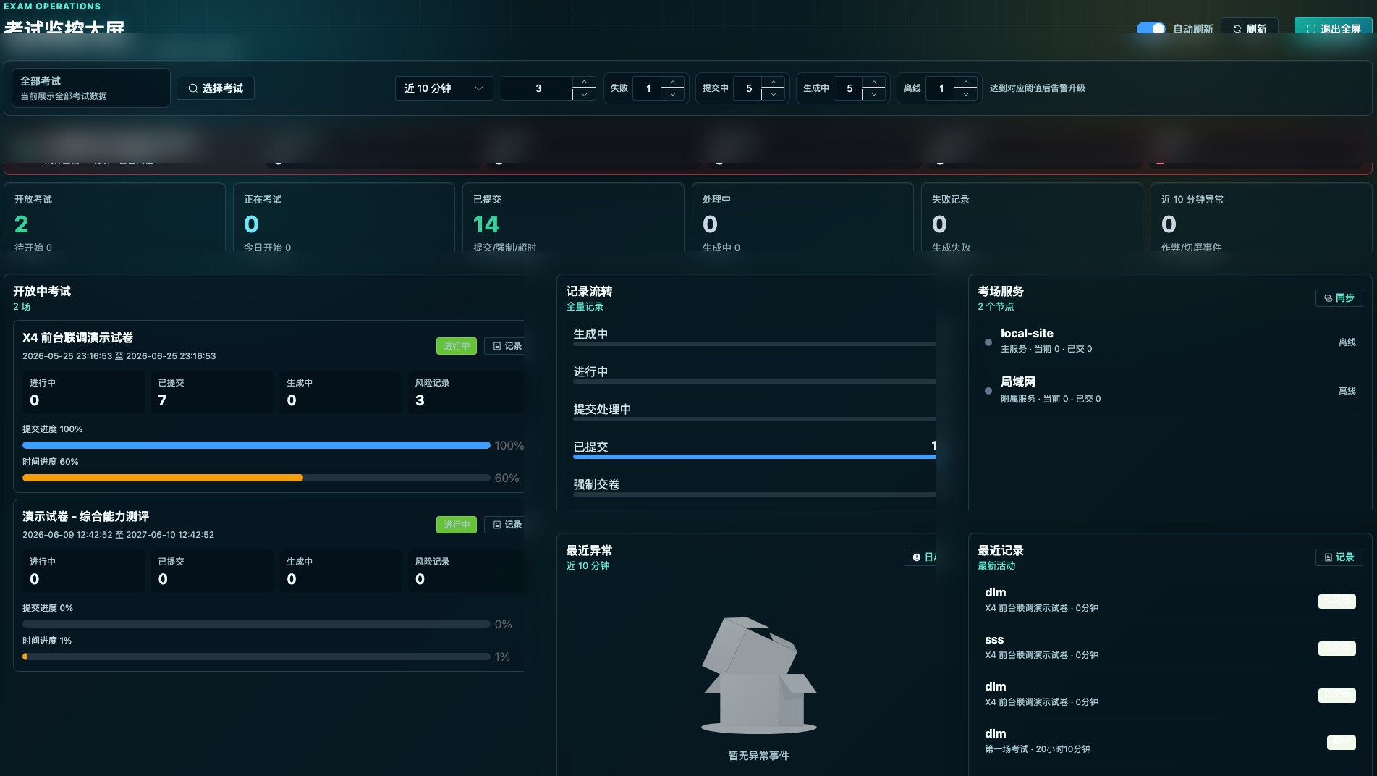The image size is (1377, 776).
Task: Click the 2 场 subtitle under 开放中考试
Action: [22, 307]
